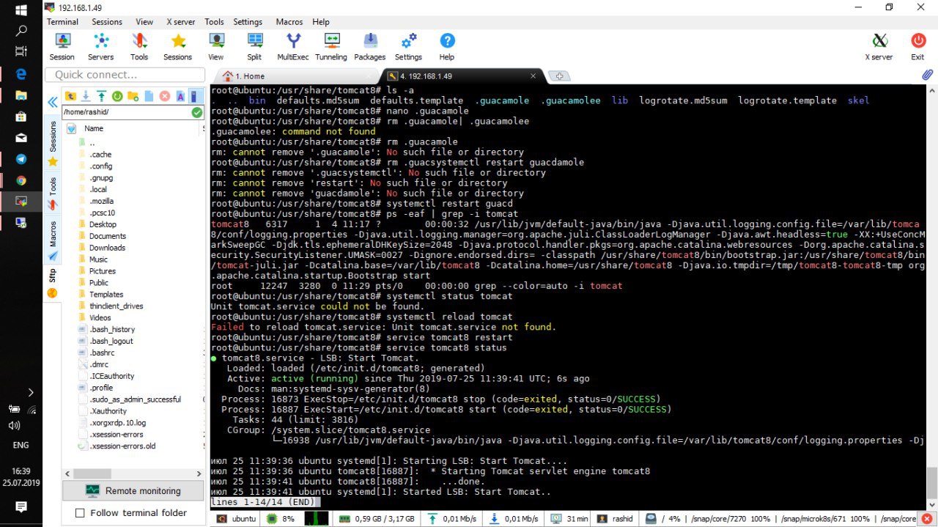Click the Remote monitoring button
The height and width of the screenshot is (527, 938).
133,491
